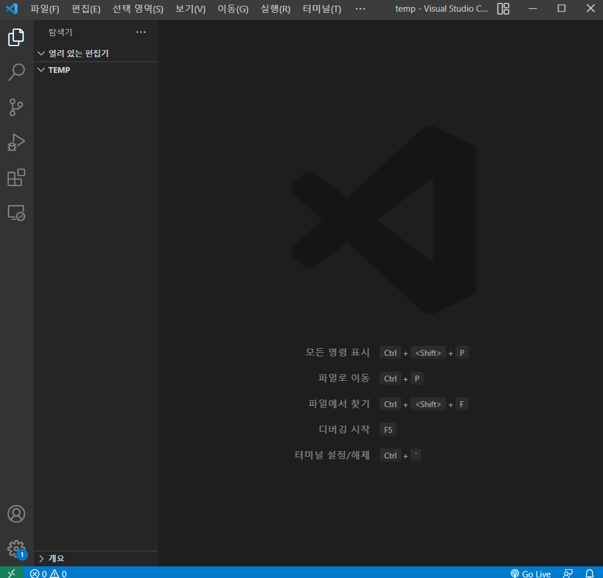Open the Source Control view icon

16,107
